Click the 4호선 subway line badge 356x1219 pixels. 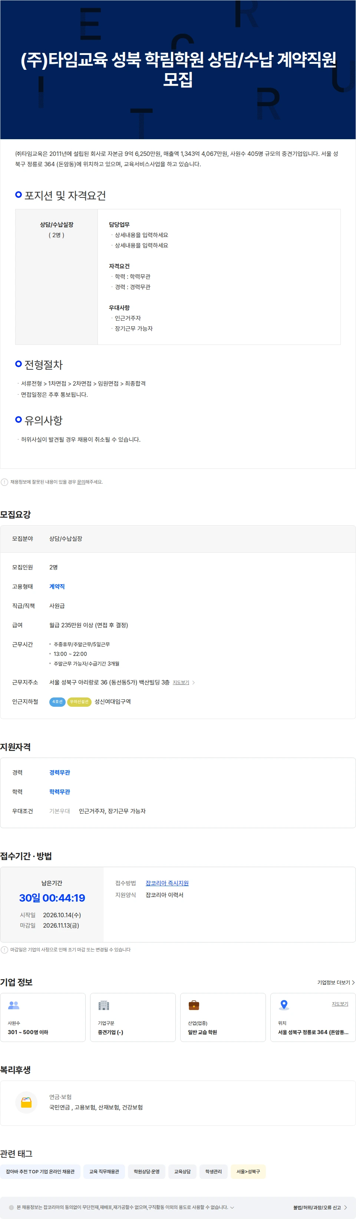click(57, 702)
